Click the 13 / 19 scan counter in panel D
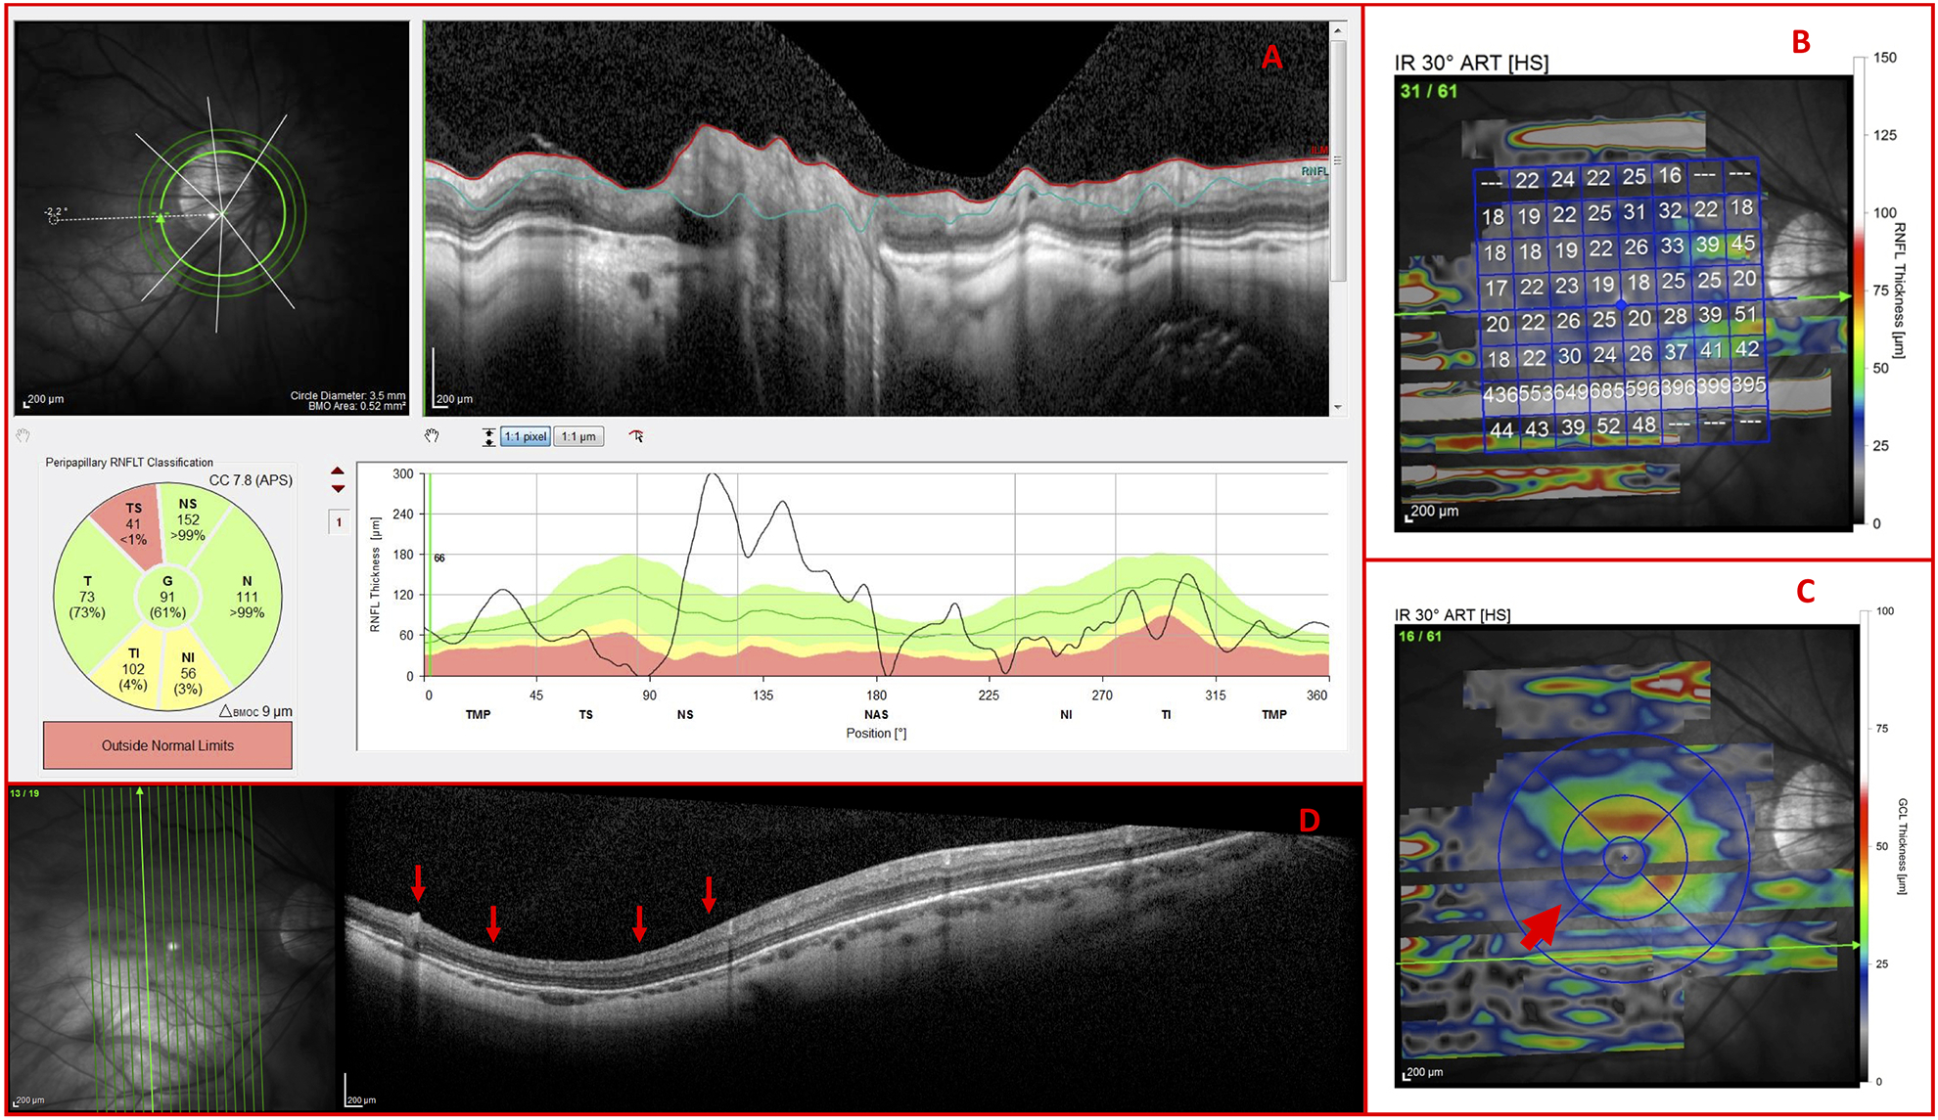Screen dimensions: 1938x1120 25,793
